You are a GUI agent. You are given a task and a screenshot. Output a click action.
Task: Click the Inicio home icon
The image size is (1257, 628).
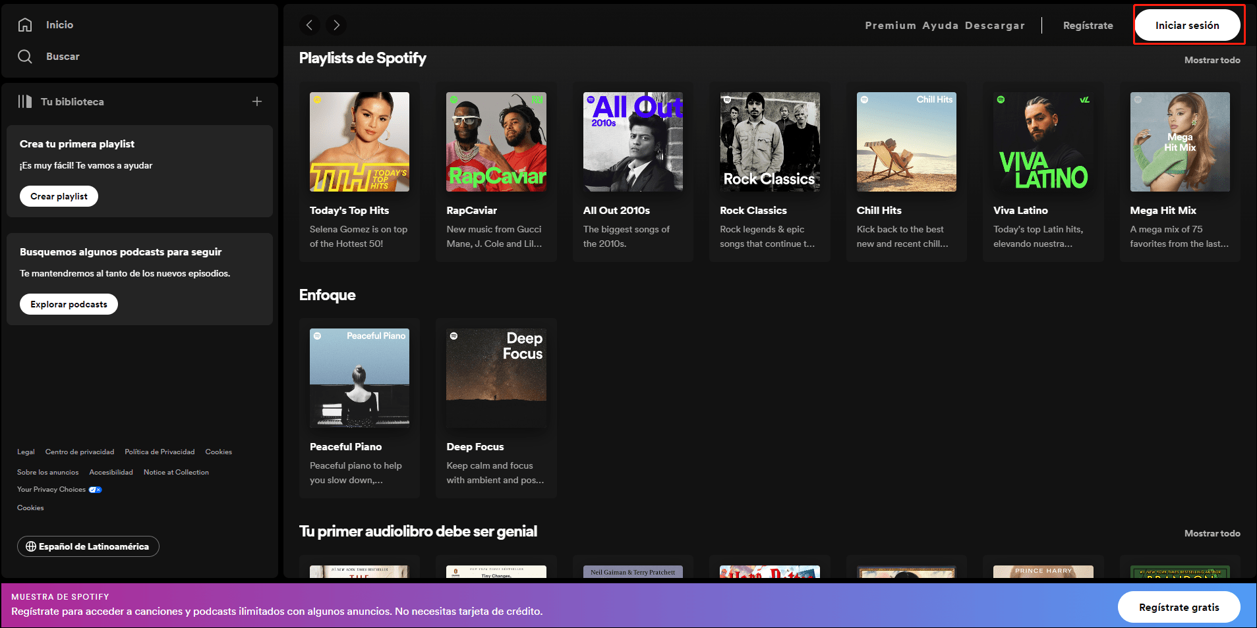[25, 24]
